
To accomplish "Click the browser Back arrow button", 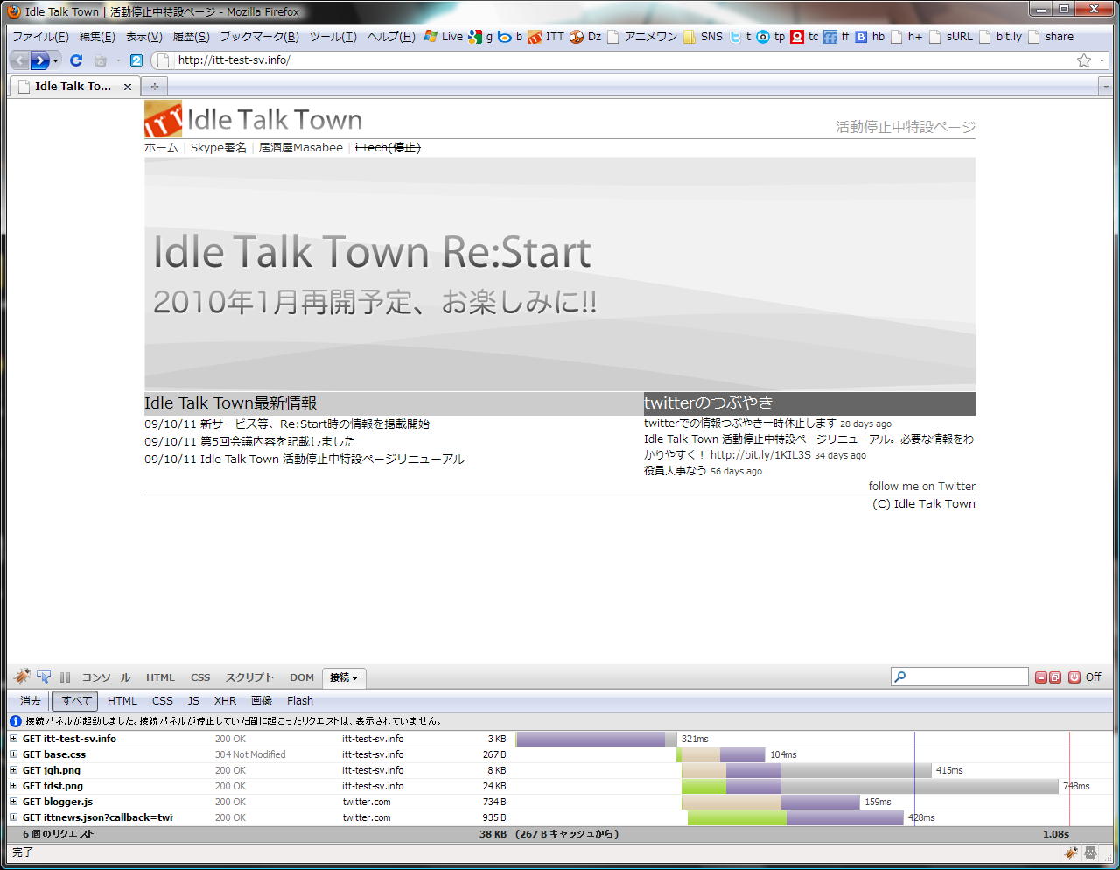I will tap(19, 60).
